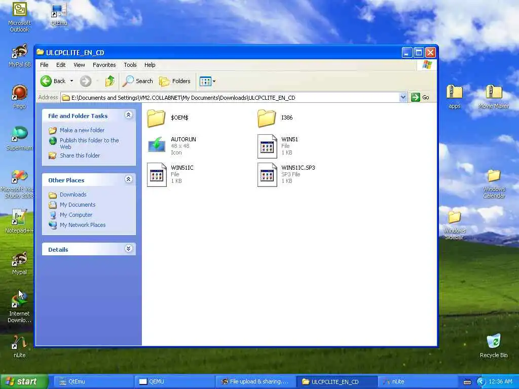Open the Search pane from toolbar

pyautogui.click(x=138, y=81)
